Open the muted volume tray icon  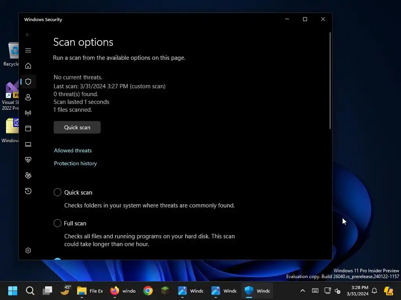click(338, 291)
